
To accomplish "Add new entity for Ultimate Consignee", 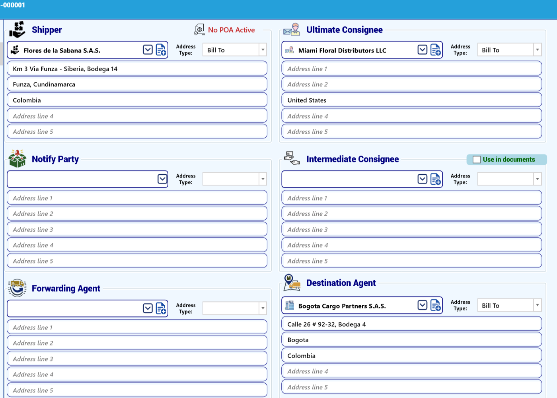I will click(x=436, y=50).
